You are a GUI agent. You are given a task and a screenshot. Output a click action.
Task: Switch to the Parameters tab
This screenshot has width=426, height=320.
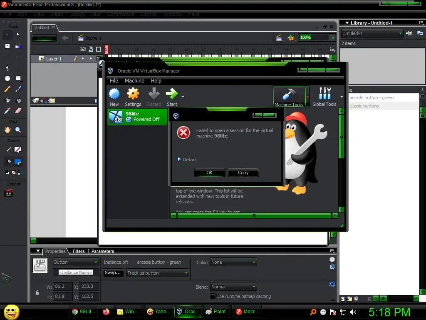coord(103,251)
